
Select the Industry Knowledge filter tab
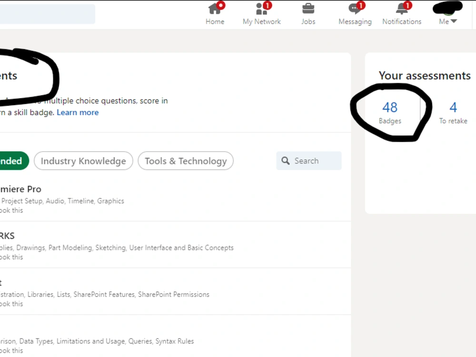pos(83,160)
